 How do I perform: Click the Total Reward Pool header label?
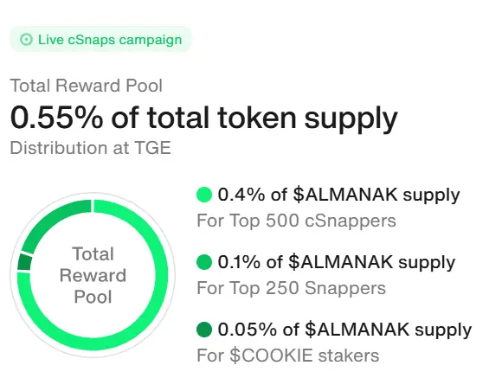click(87, 86)
